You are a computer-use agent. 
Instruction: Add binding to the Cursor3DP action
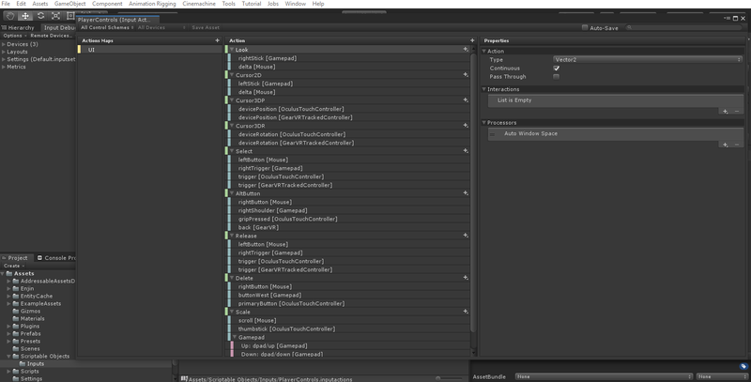(x=465, y=100)
